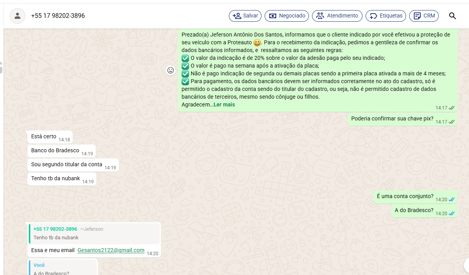Open the Gesantos2122@gmail.com email link
The height and width of the screenshot is (275, 469).
tap(111, 251)
